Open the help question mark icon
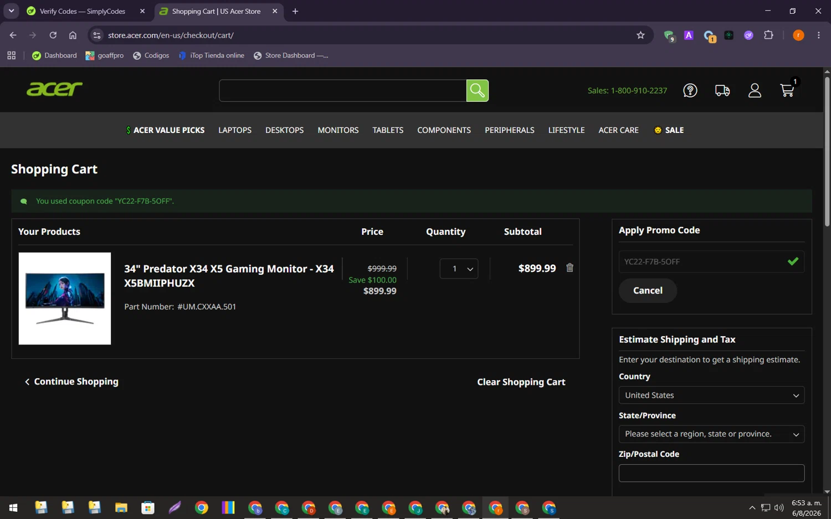This screenshot has width=831, height=519. tap(690, 90)
